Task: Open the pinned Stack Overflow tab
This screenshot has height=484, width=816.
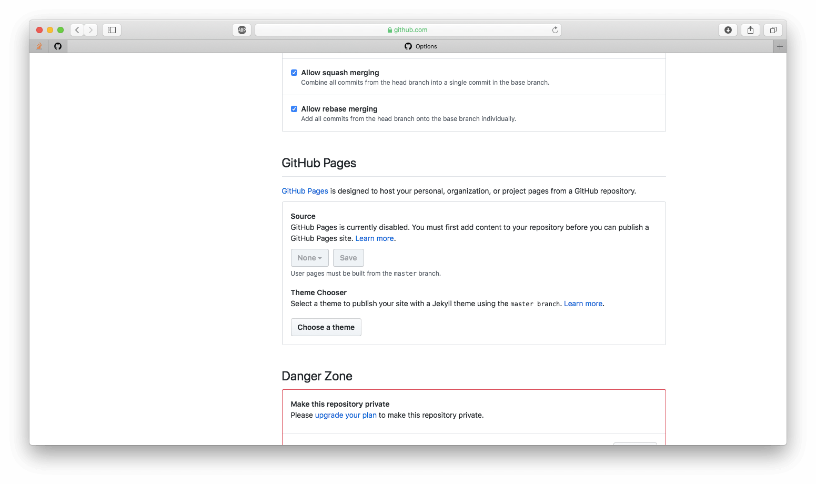Action: click(39, 46)
